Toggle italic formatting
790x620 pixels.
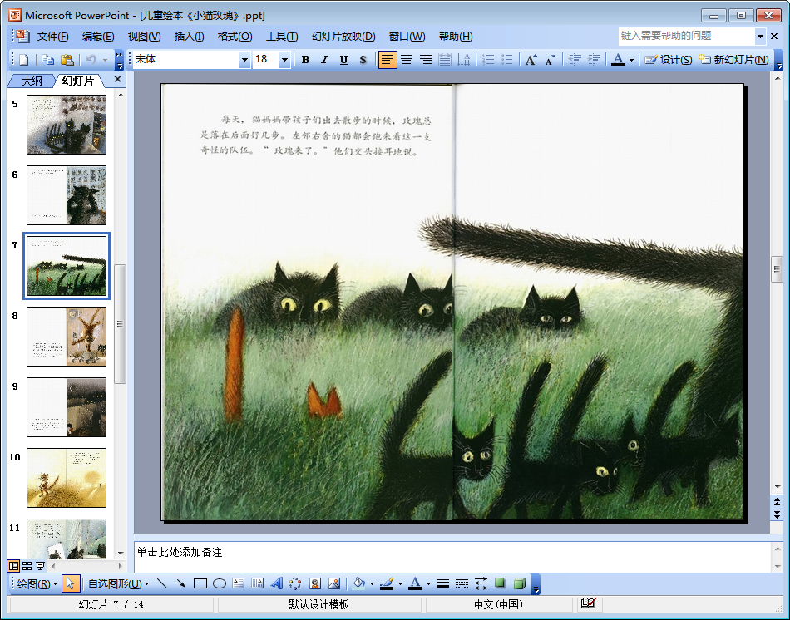coord(324,60)
